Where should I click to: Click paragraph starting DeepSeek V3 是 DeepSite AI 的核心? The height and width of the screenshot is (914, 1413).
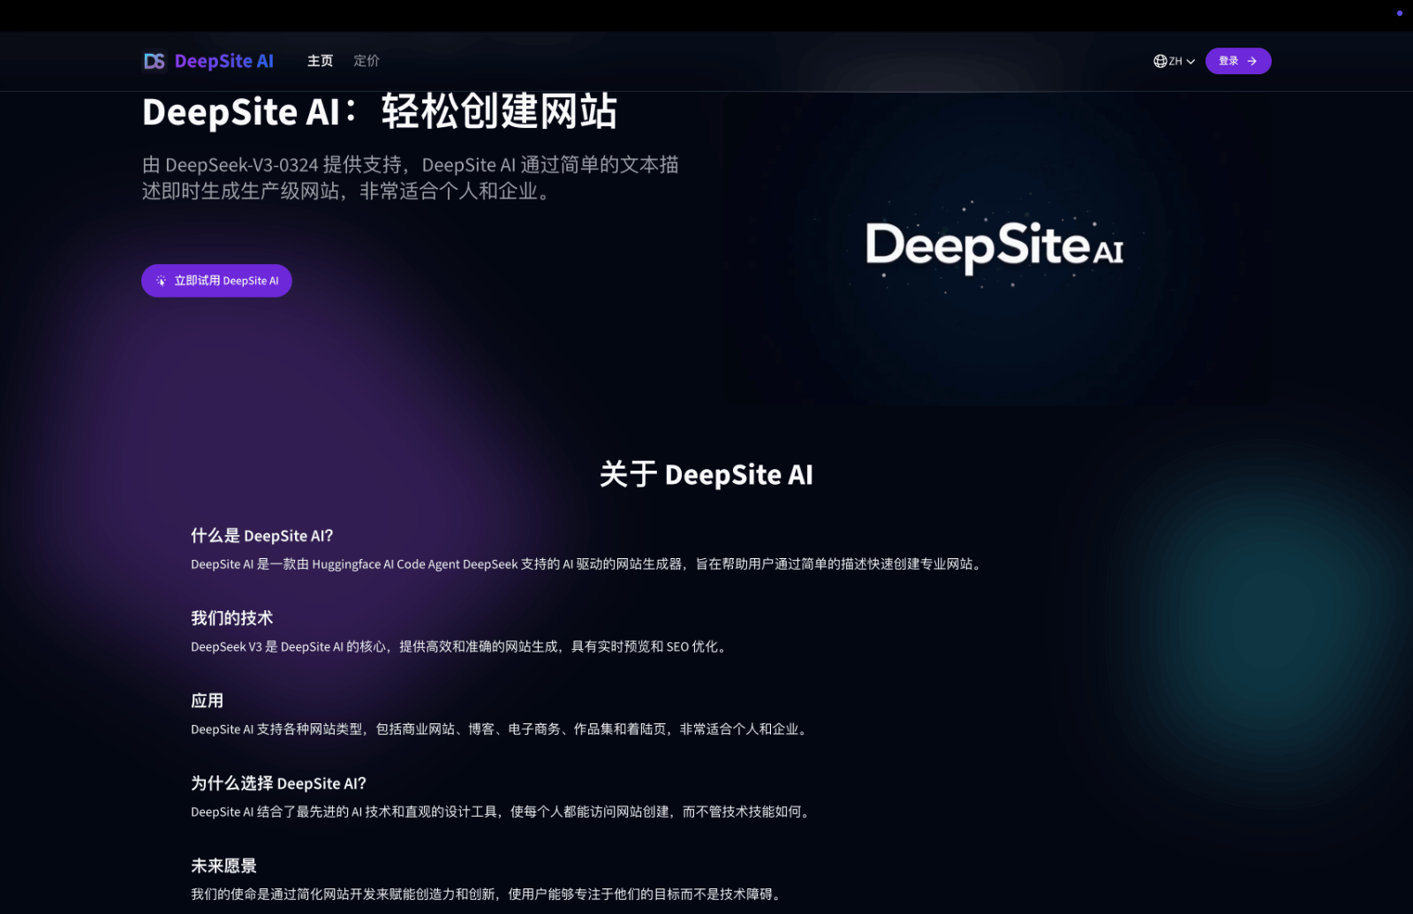461,646
